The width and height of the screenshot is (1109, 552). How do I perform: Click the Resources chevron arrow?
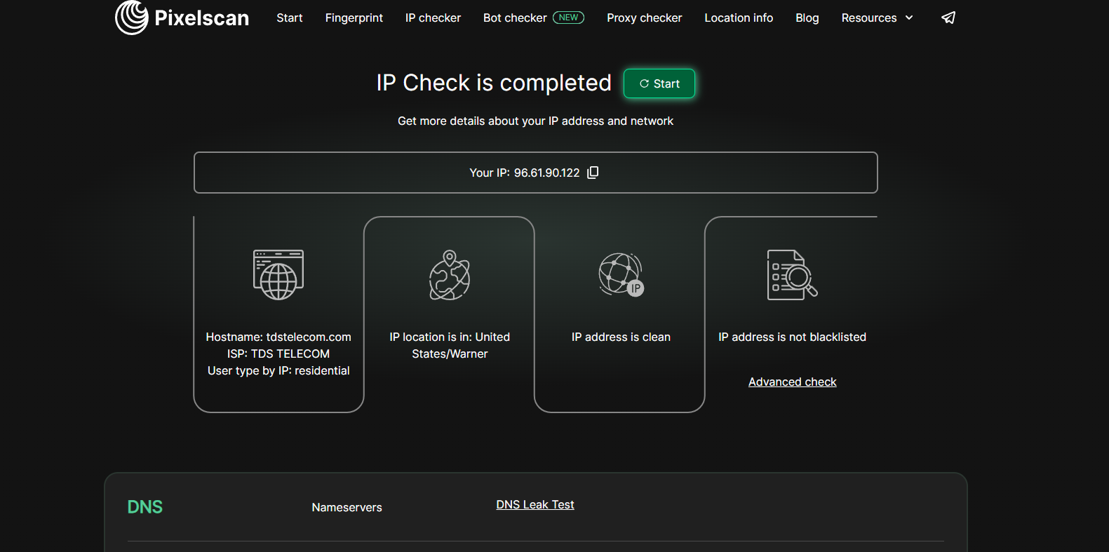[x=909, y=18]
